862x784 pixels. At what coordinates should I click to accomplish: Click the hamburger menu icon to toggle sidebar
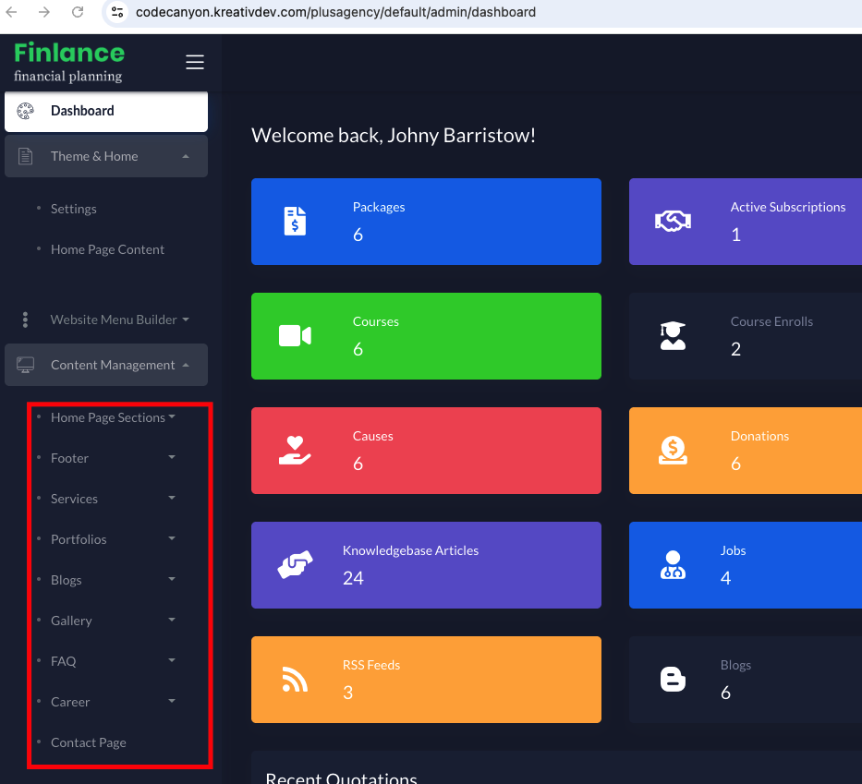click(194, 62)
